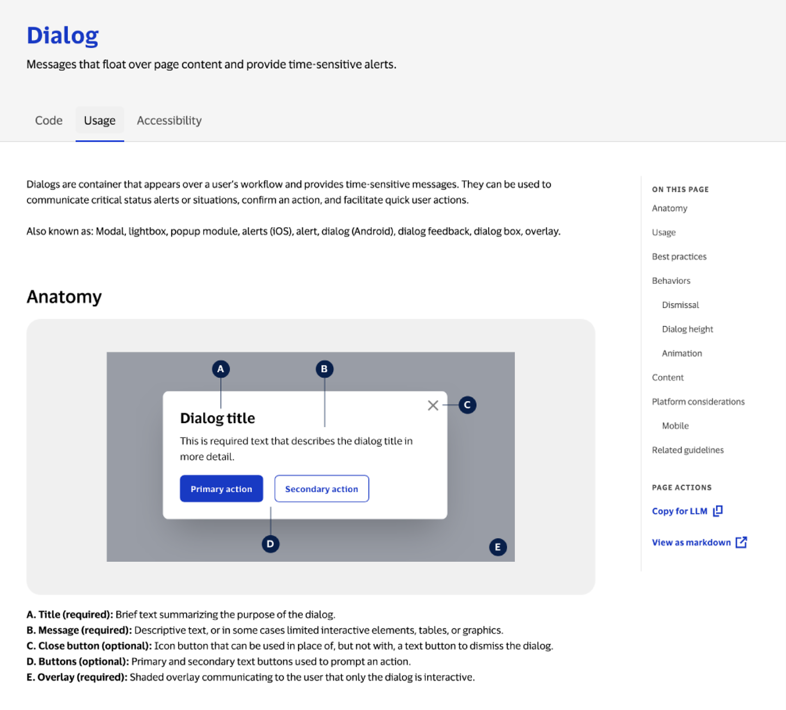Click the copy icon beside Copy for LLM
The width and height of the screenshot is (786, 710).
718,511
